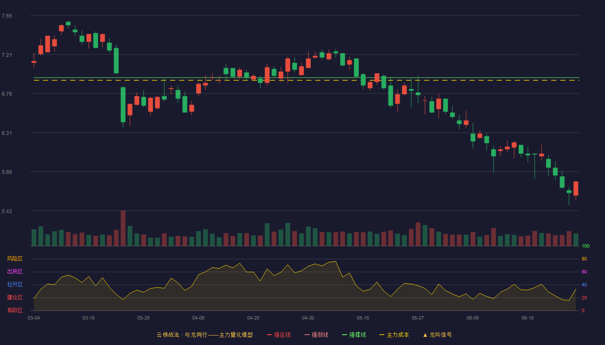
Task: Click the 05-27 date label
Action: 418,318
